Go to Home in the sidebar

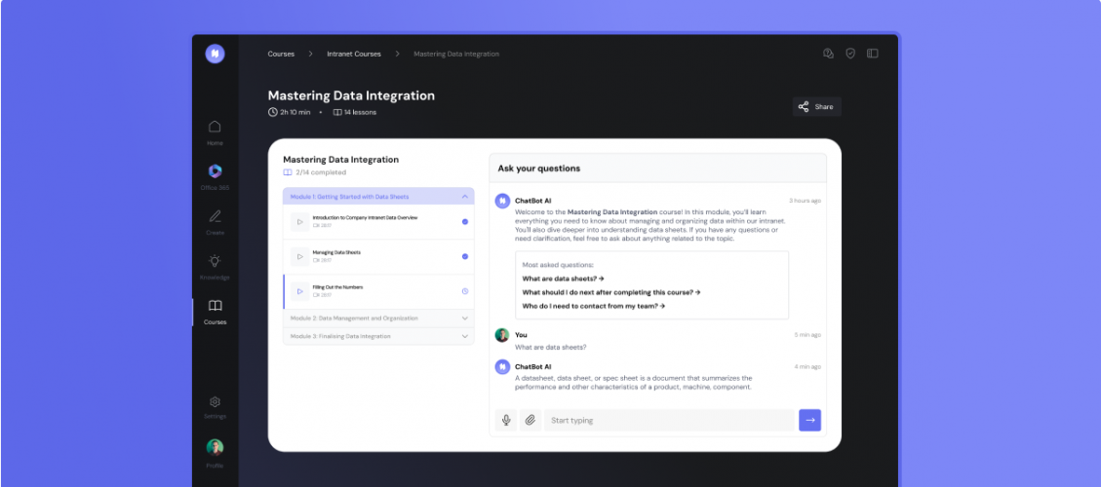pos(215,131)
